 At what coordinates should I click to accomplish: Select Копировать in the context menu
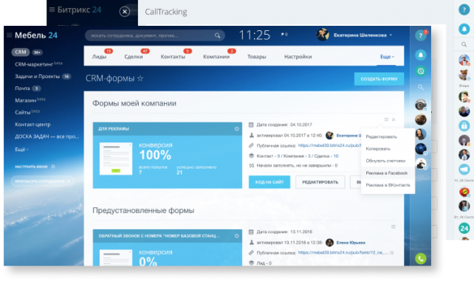point(378,149)
